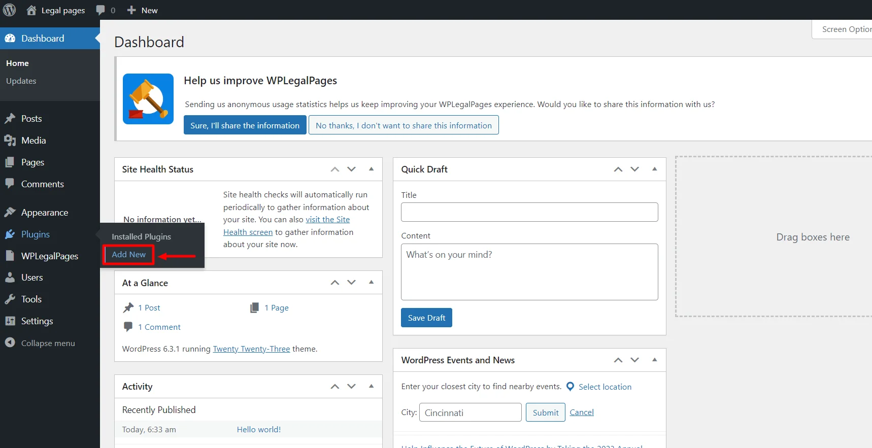The image size is (872, 448).
Task: Open the Legal pages site home icon
Action: pyautogui.click(x=31, y=10)
